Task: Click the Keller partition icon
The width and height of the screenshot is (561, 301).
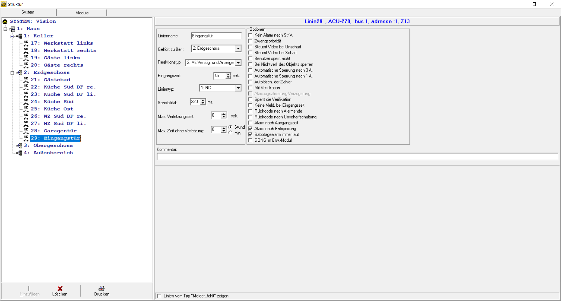Action: 19,36
